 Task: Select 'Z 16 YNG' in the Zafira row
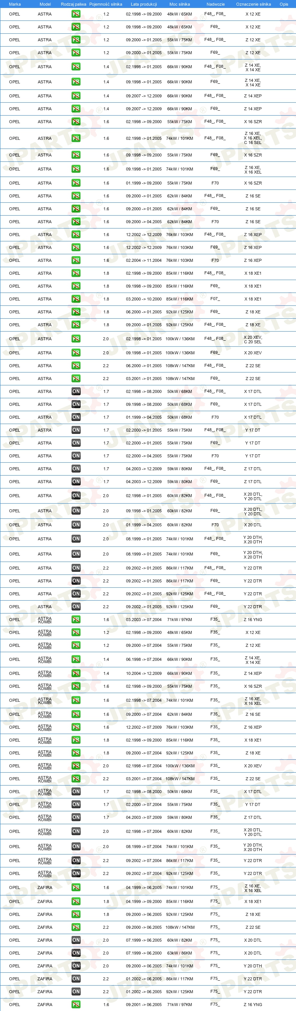[x=253, y=1005]
